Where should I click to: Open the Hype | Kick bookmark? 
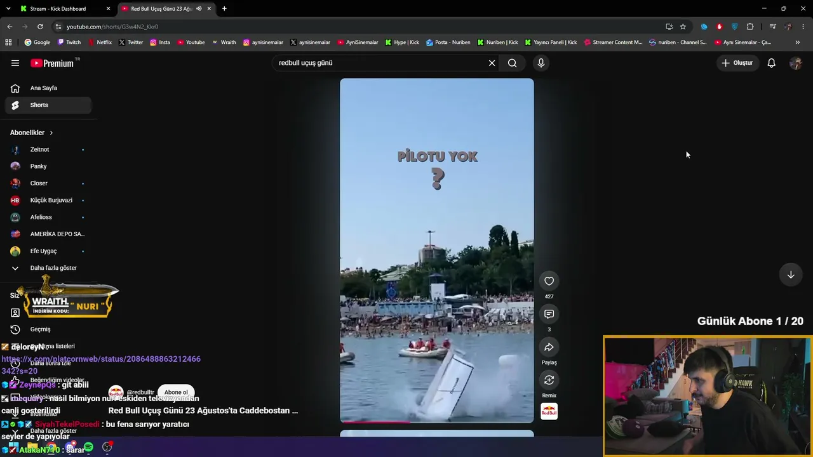pyautogui.click(x=401, y=43)
